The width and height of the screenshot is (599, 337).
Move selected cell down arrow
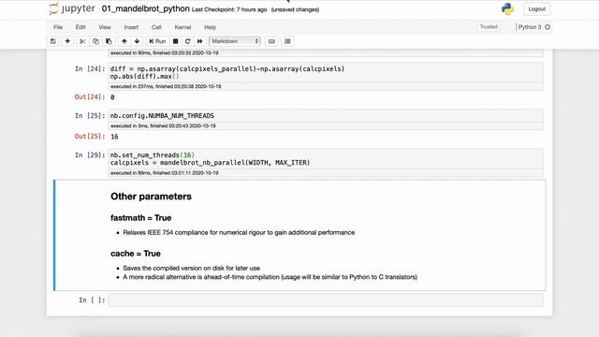(x=137, y=41)
